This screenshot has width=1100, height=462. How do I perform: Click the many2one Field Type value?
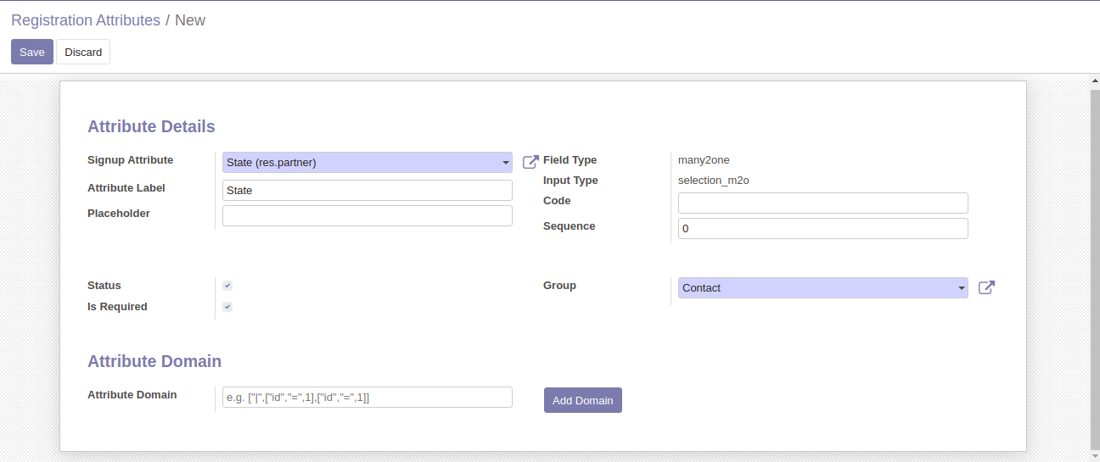pos(704,160)
